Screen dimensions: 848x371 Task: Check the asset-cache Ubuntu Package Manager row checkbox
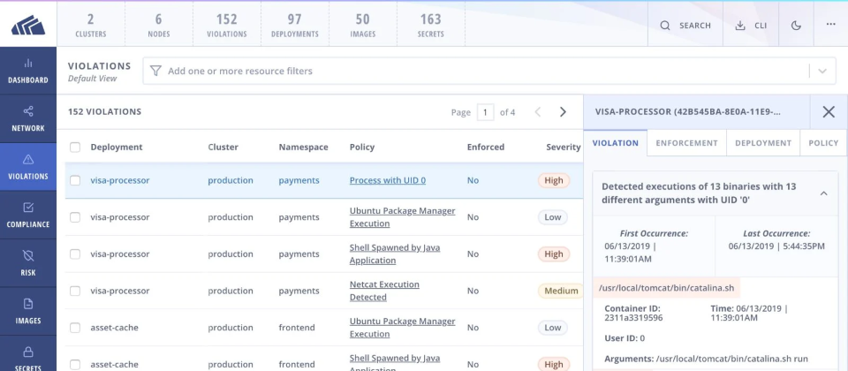tap(75, 328)
